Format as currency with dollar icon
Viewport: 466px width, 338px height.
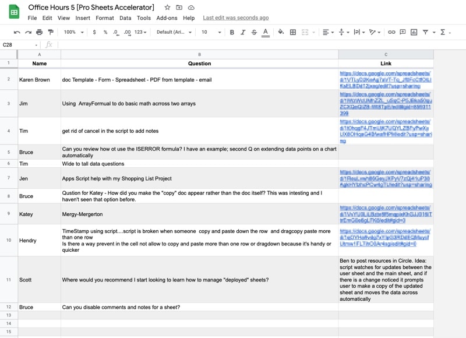tap(94, 32)
